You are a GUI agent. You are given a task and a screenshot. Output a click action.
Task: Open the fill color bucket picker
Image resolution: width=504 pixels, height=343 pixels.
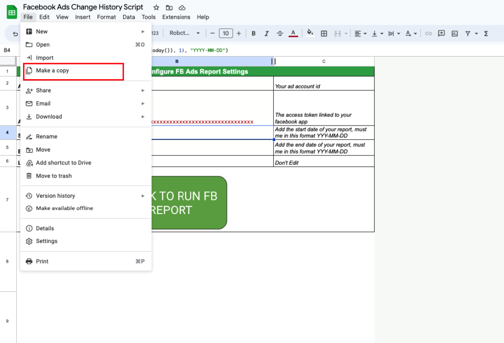pos(310,33)
